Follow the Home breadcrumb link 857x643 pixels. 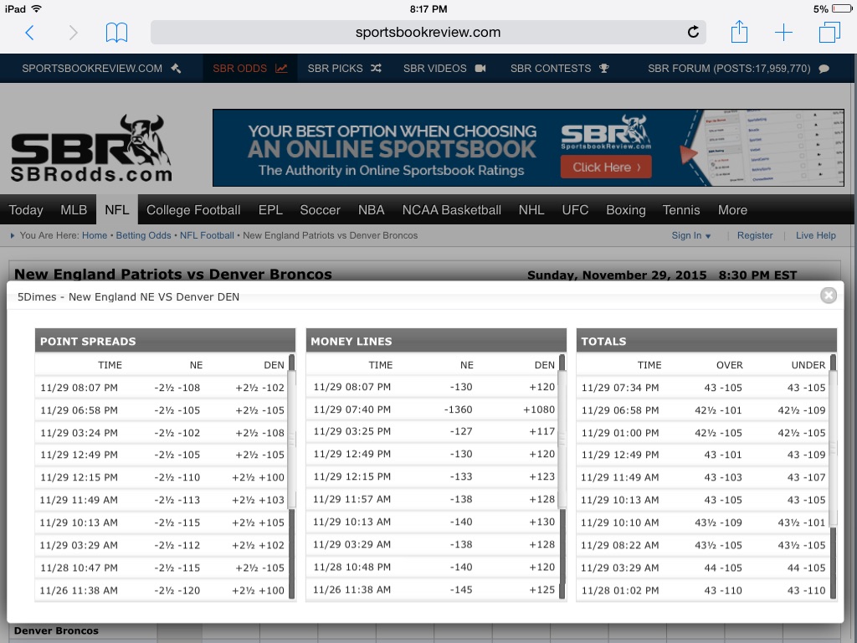click(95, 235)
